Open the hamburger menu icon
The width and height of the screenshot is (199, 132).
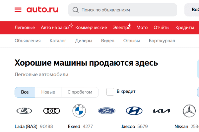(x=18, y=10)
